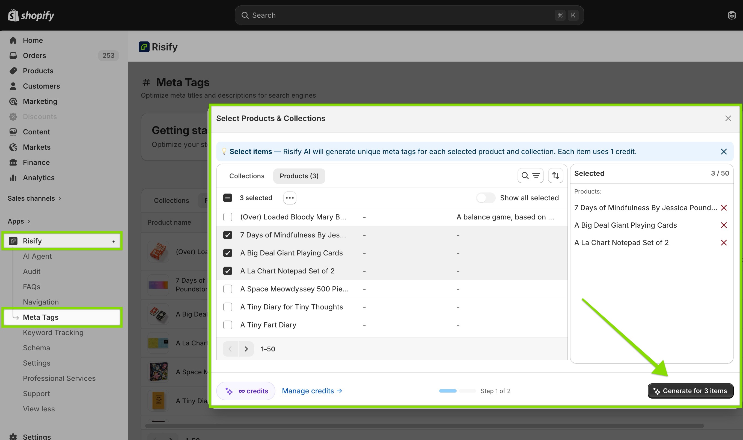Click the Marketing target icon
Screen dimensions: 743x440
[13, 101]
